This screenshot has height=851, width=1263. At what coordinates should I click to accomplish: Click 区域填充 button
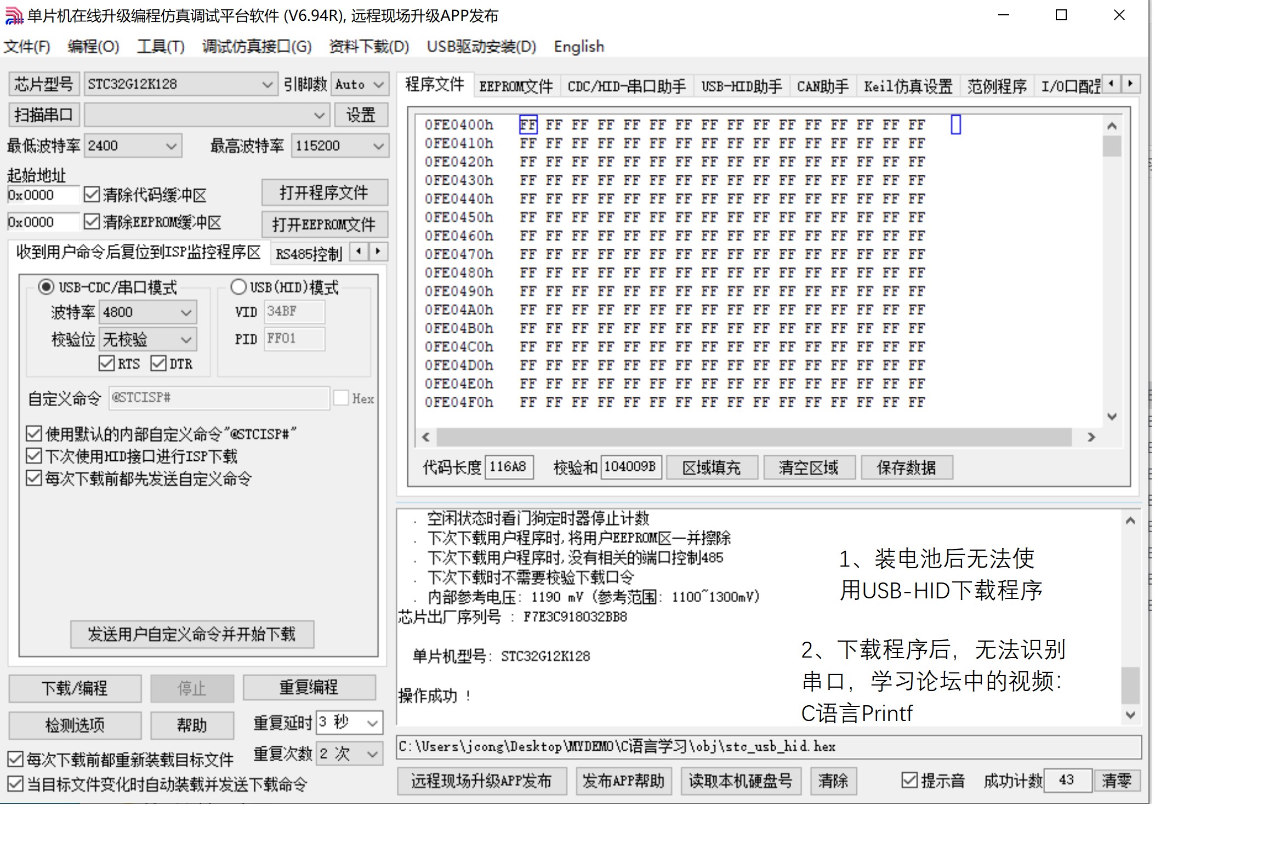(x=712, y=467)
